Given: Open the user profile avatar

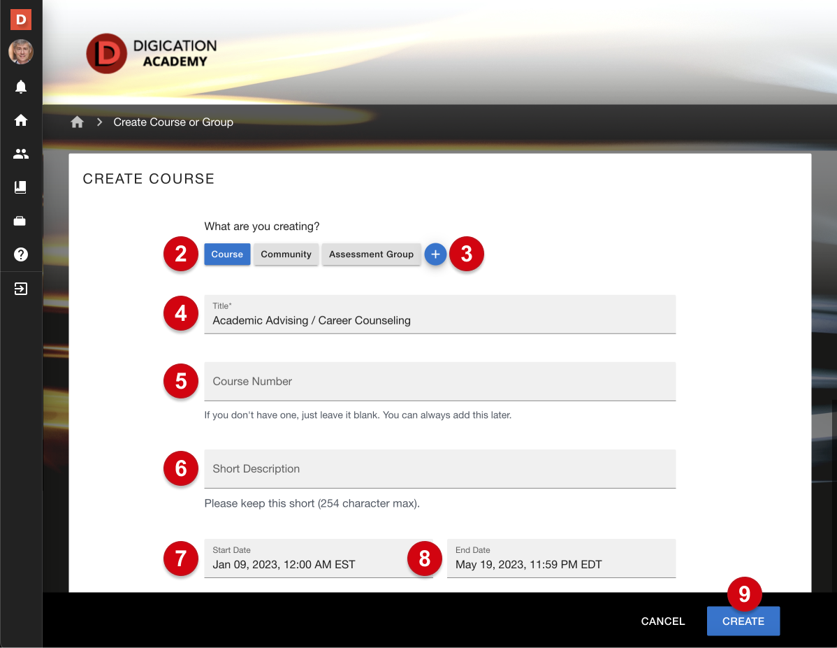Looking at the screenshot, I should tap(21, 52).
